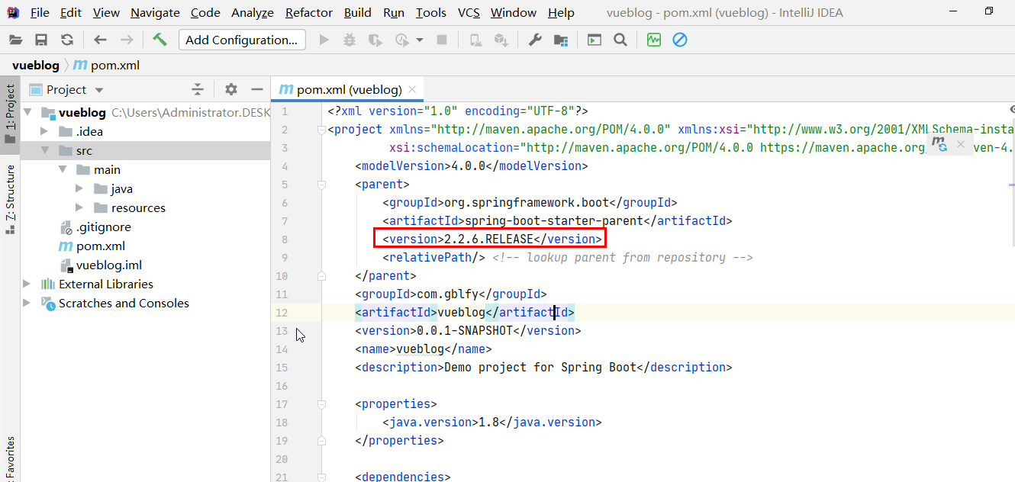Toggle the Favorites tool window tab
Viewport: 1015px width, 482px height.
coord(10,458)
